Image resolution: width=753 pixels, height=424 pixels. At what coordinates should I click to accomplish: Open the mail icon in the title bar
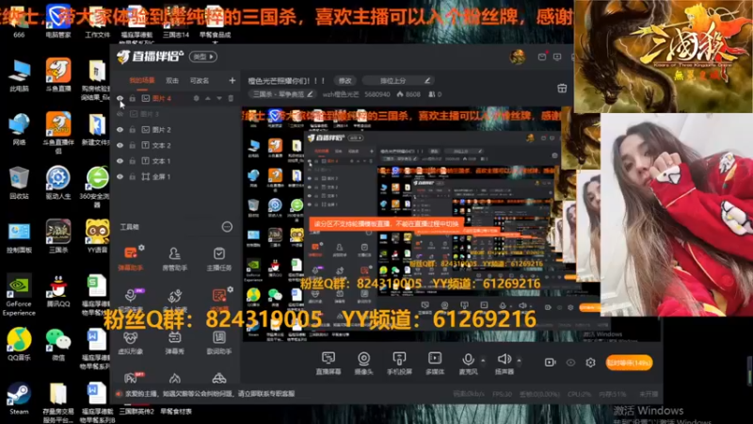542,57
